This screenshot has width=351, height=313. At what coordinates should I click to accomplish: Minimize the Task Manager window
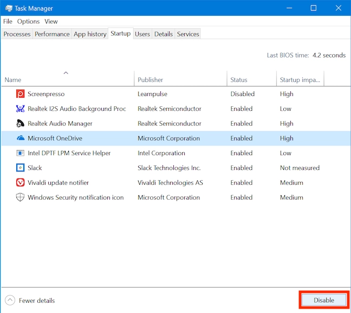click(x=289, y=8)
